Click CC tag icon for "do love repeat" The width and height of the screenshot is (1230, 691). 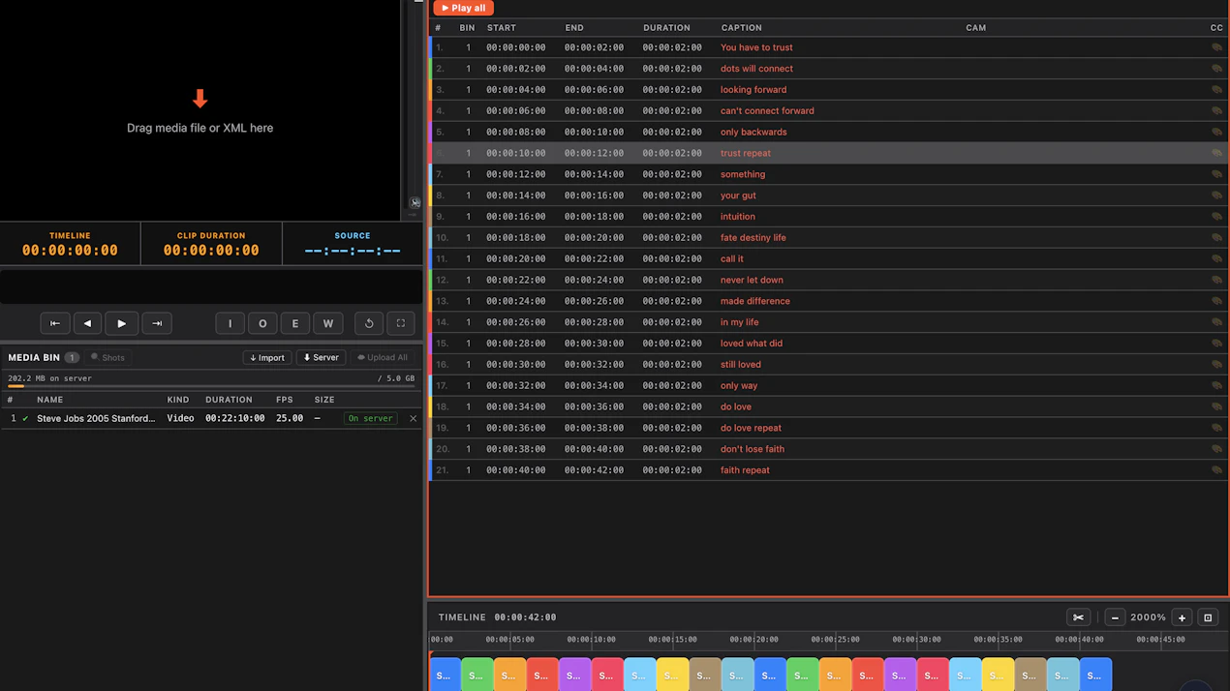[x=1216, y=428]
